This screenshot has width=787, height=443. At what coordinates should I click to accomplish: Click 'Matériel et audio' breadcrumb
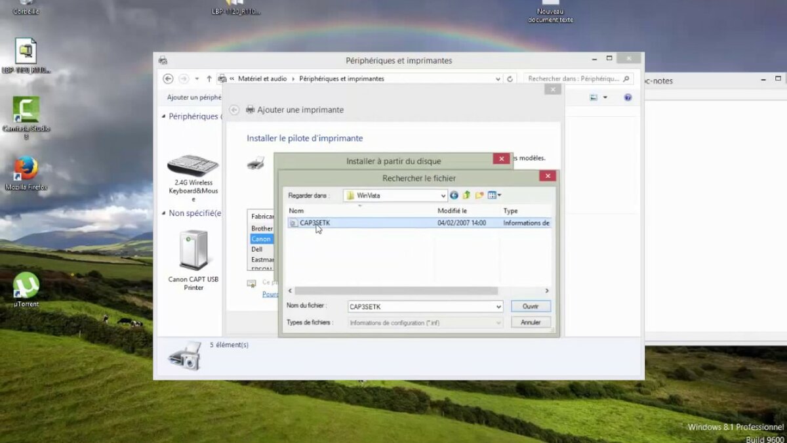(x=262, y=79)
